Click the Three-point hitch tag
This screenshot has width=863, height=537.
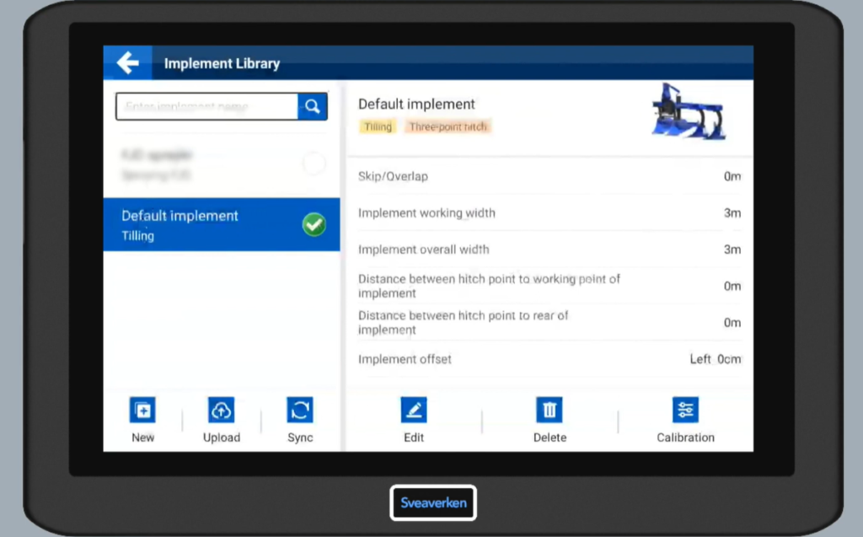448,126
